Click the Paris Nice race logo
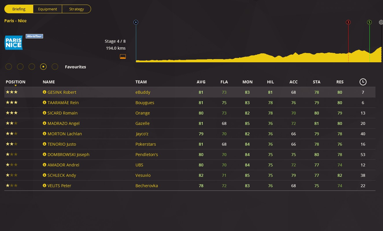 [14, 43]
